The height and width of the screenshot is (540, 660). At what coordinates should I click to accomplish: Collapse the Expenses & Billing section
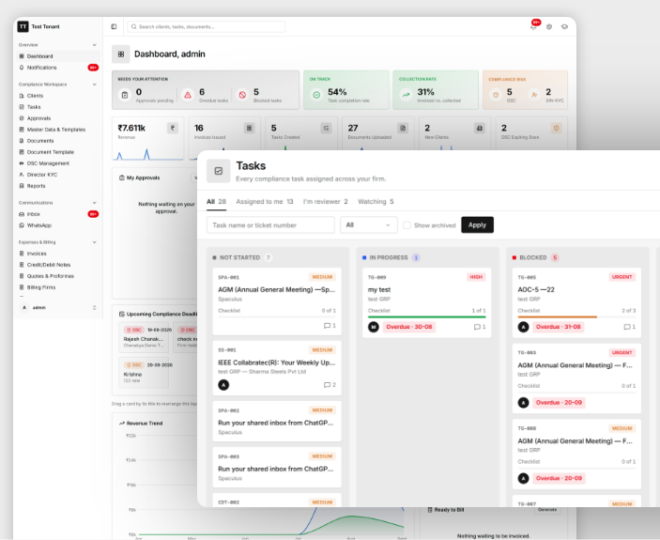[94, 242]
